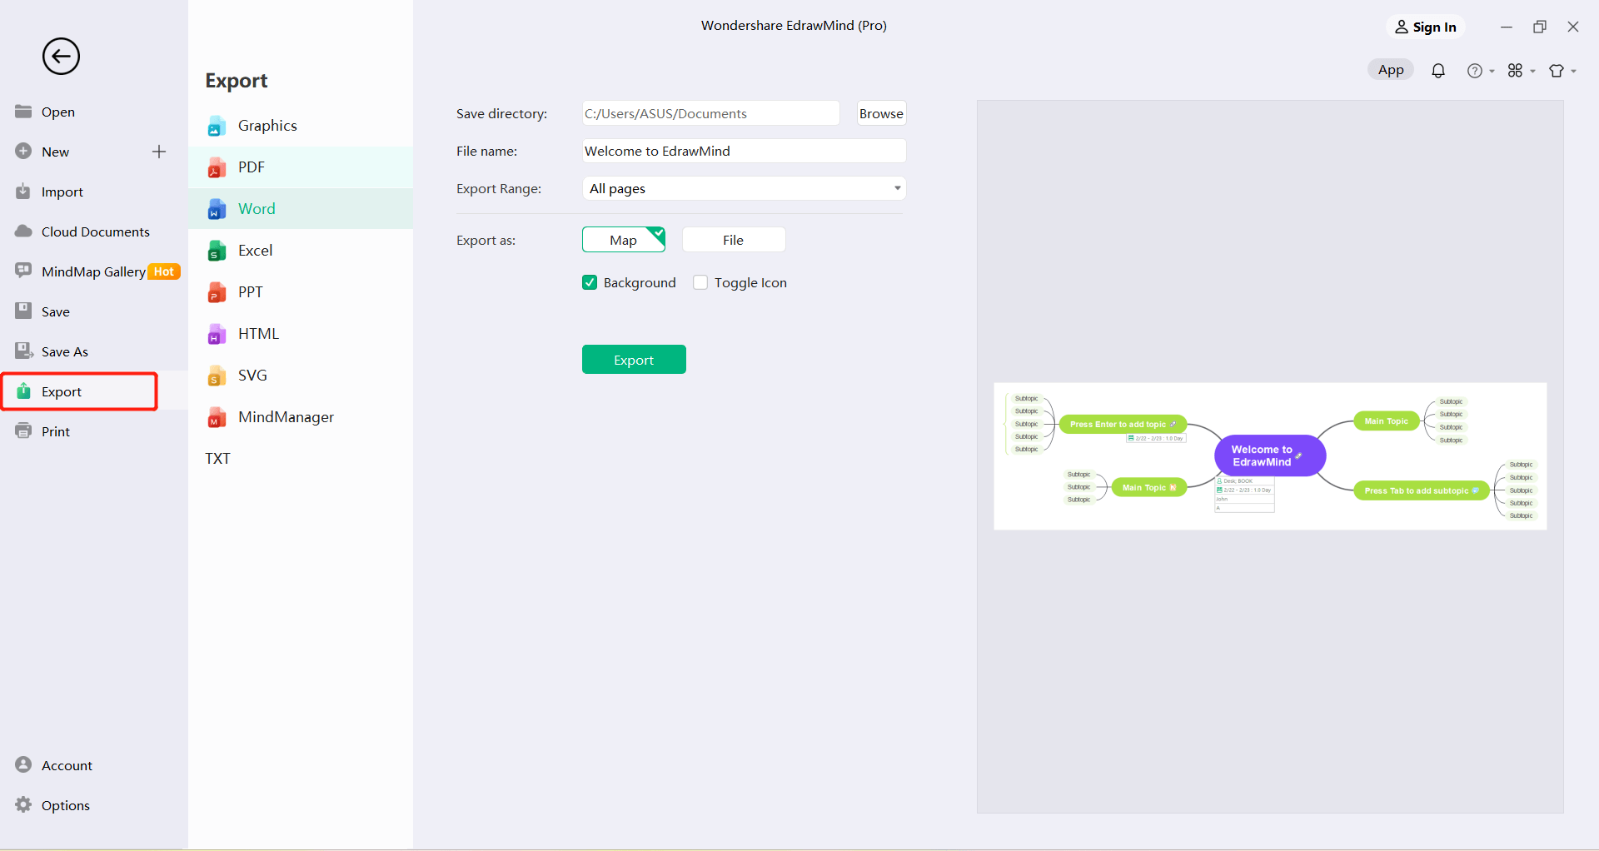This screenshot has height=851, width=1599.
Task: Click the Browse button
Action: (x=881, y=113)
